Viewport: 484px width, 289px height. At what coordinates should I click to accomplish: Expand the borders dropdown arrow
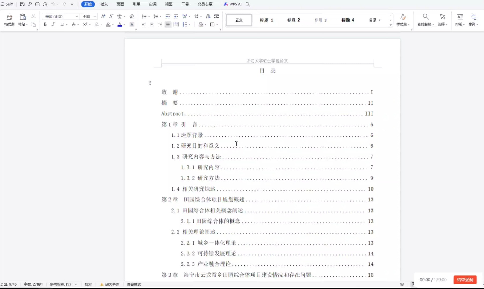217,25
